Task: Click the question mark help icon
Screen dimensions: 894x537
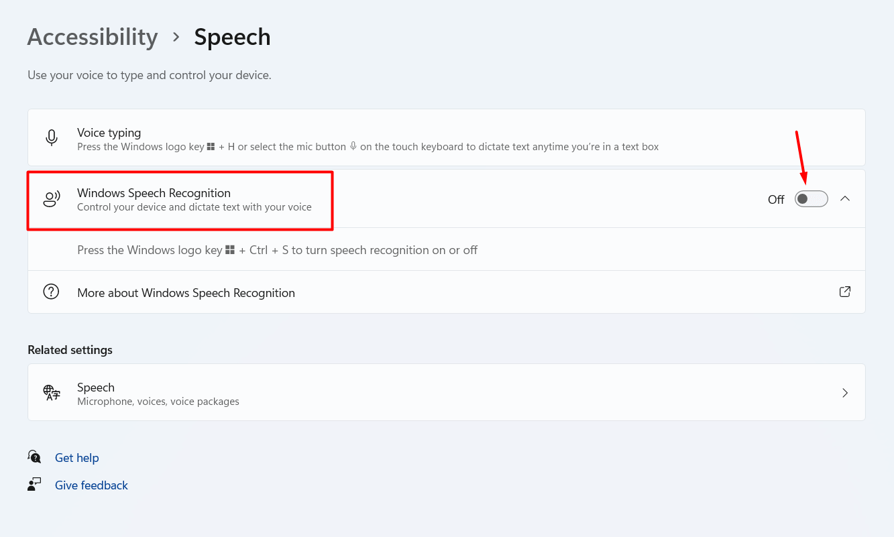Action: click(51, 292)
